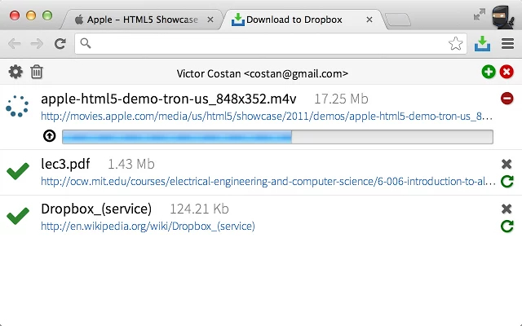Click the browser back arrow
This screenshot has width=522, height=326.
tap(15, 43)
